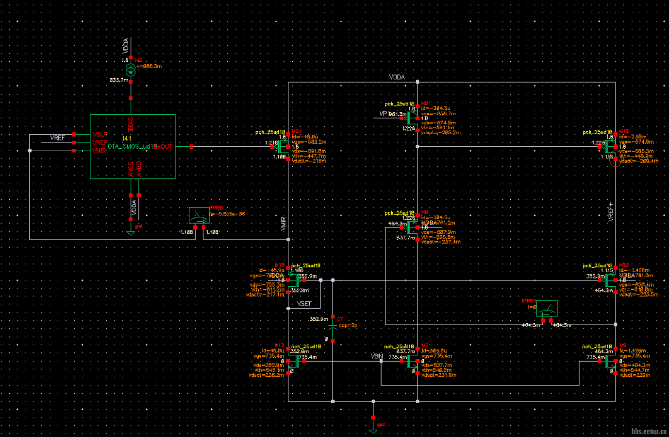Click the cap=2p parameter text
The width and height of the screenshot is (669, 437).
click(348, 325)
